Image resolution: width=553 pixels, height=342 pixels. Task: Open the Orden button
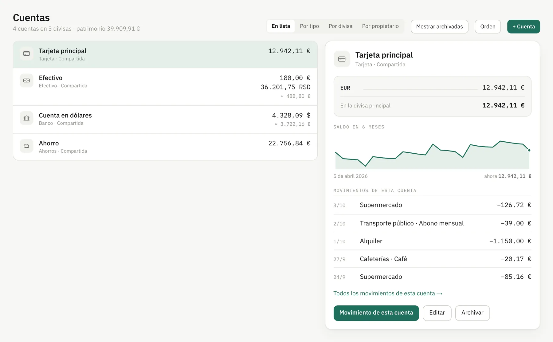(x=488, y=26)
